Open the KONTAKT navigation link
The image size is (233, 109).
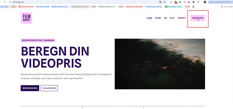(x=182, y=18)
